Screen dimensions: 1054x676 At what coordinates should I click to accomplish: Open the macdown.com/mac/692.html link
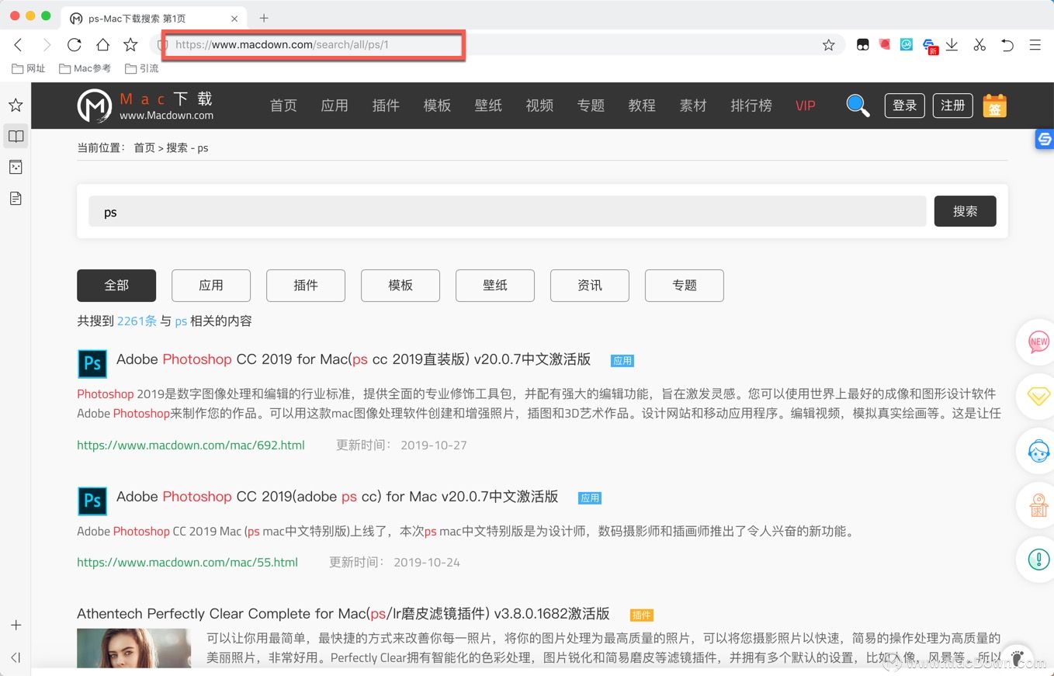click(191, 445)
